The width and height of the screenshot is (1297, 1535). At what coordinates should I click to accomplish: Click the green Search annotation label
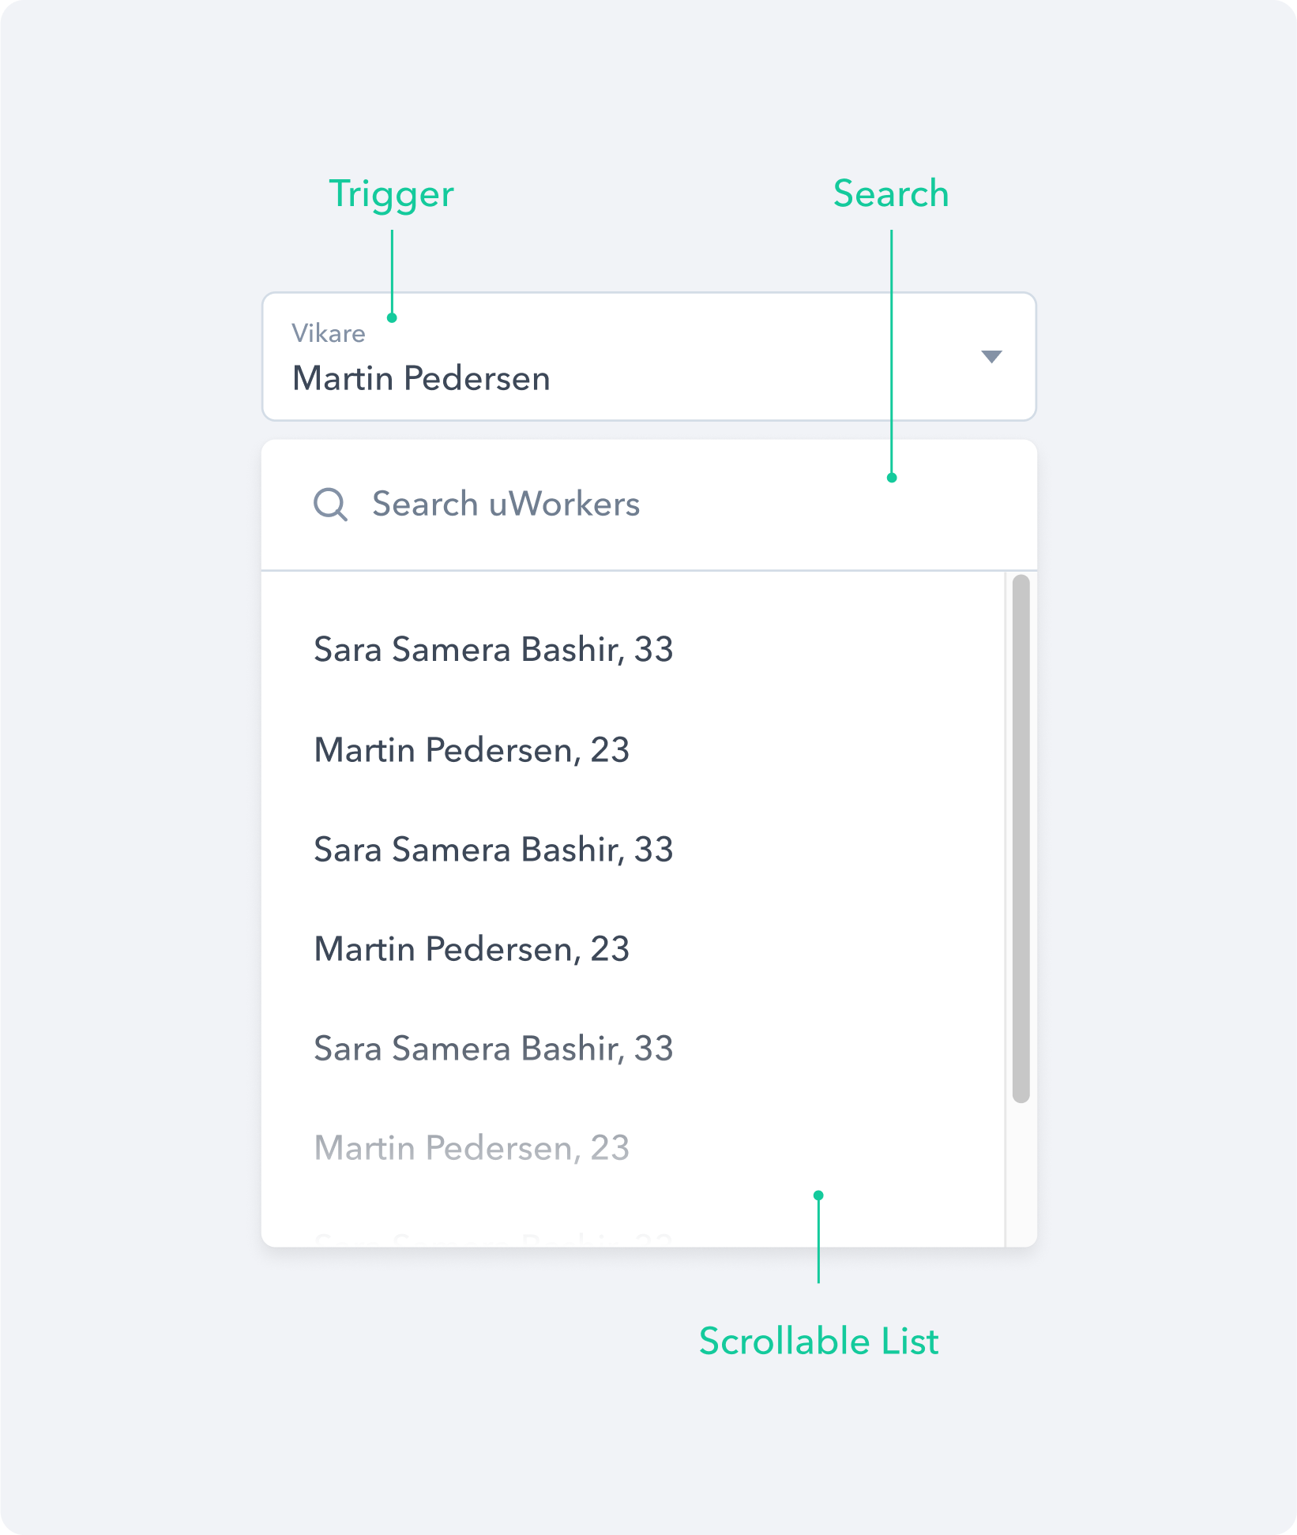tap(892, 193)
